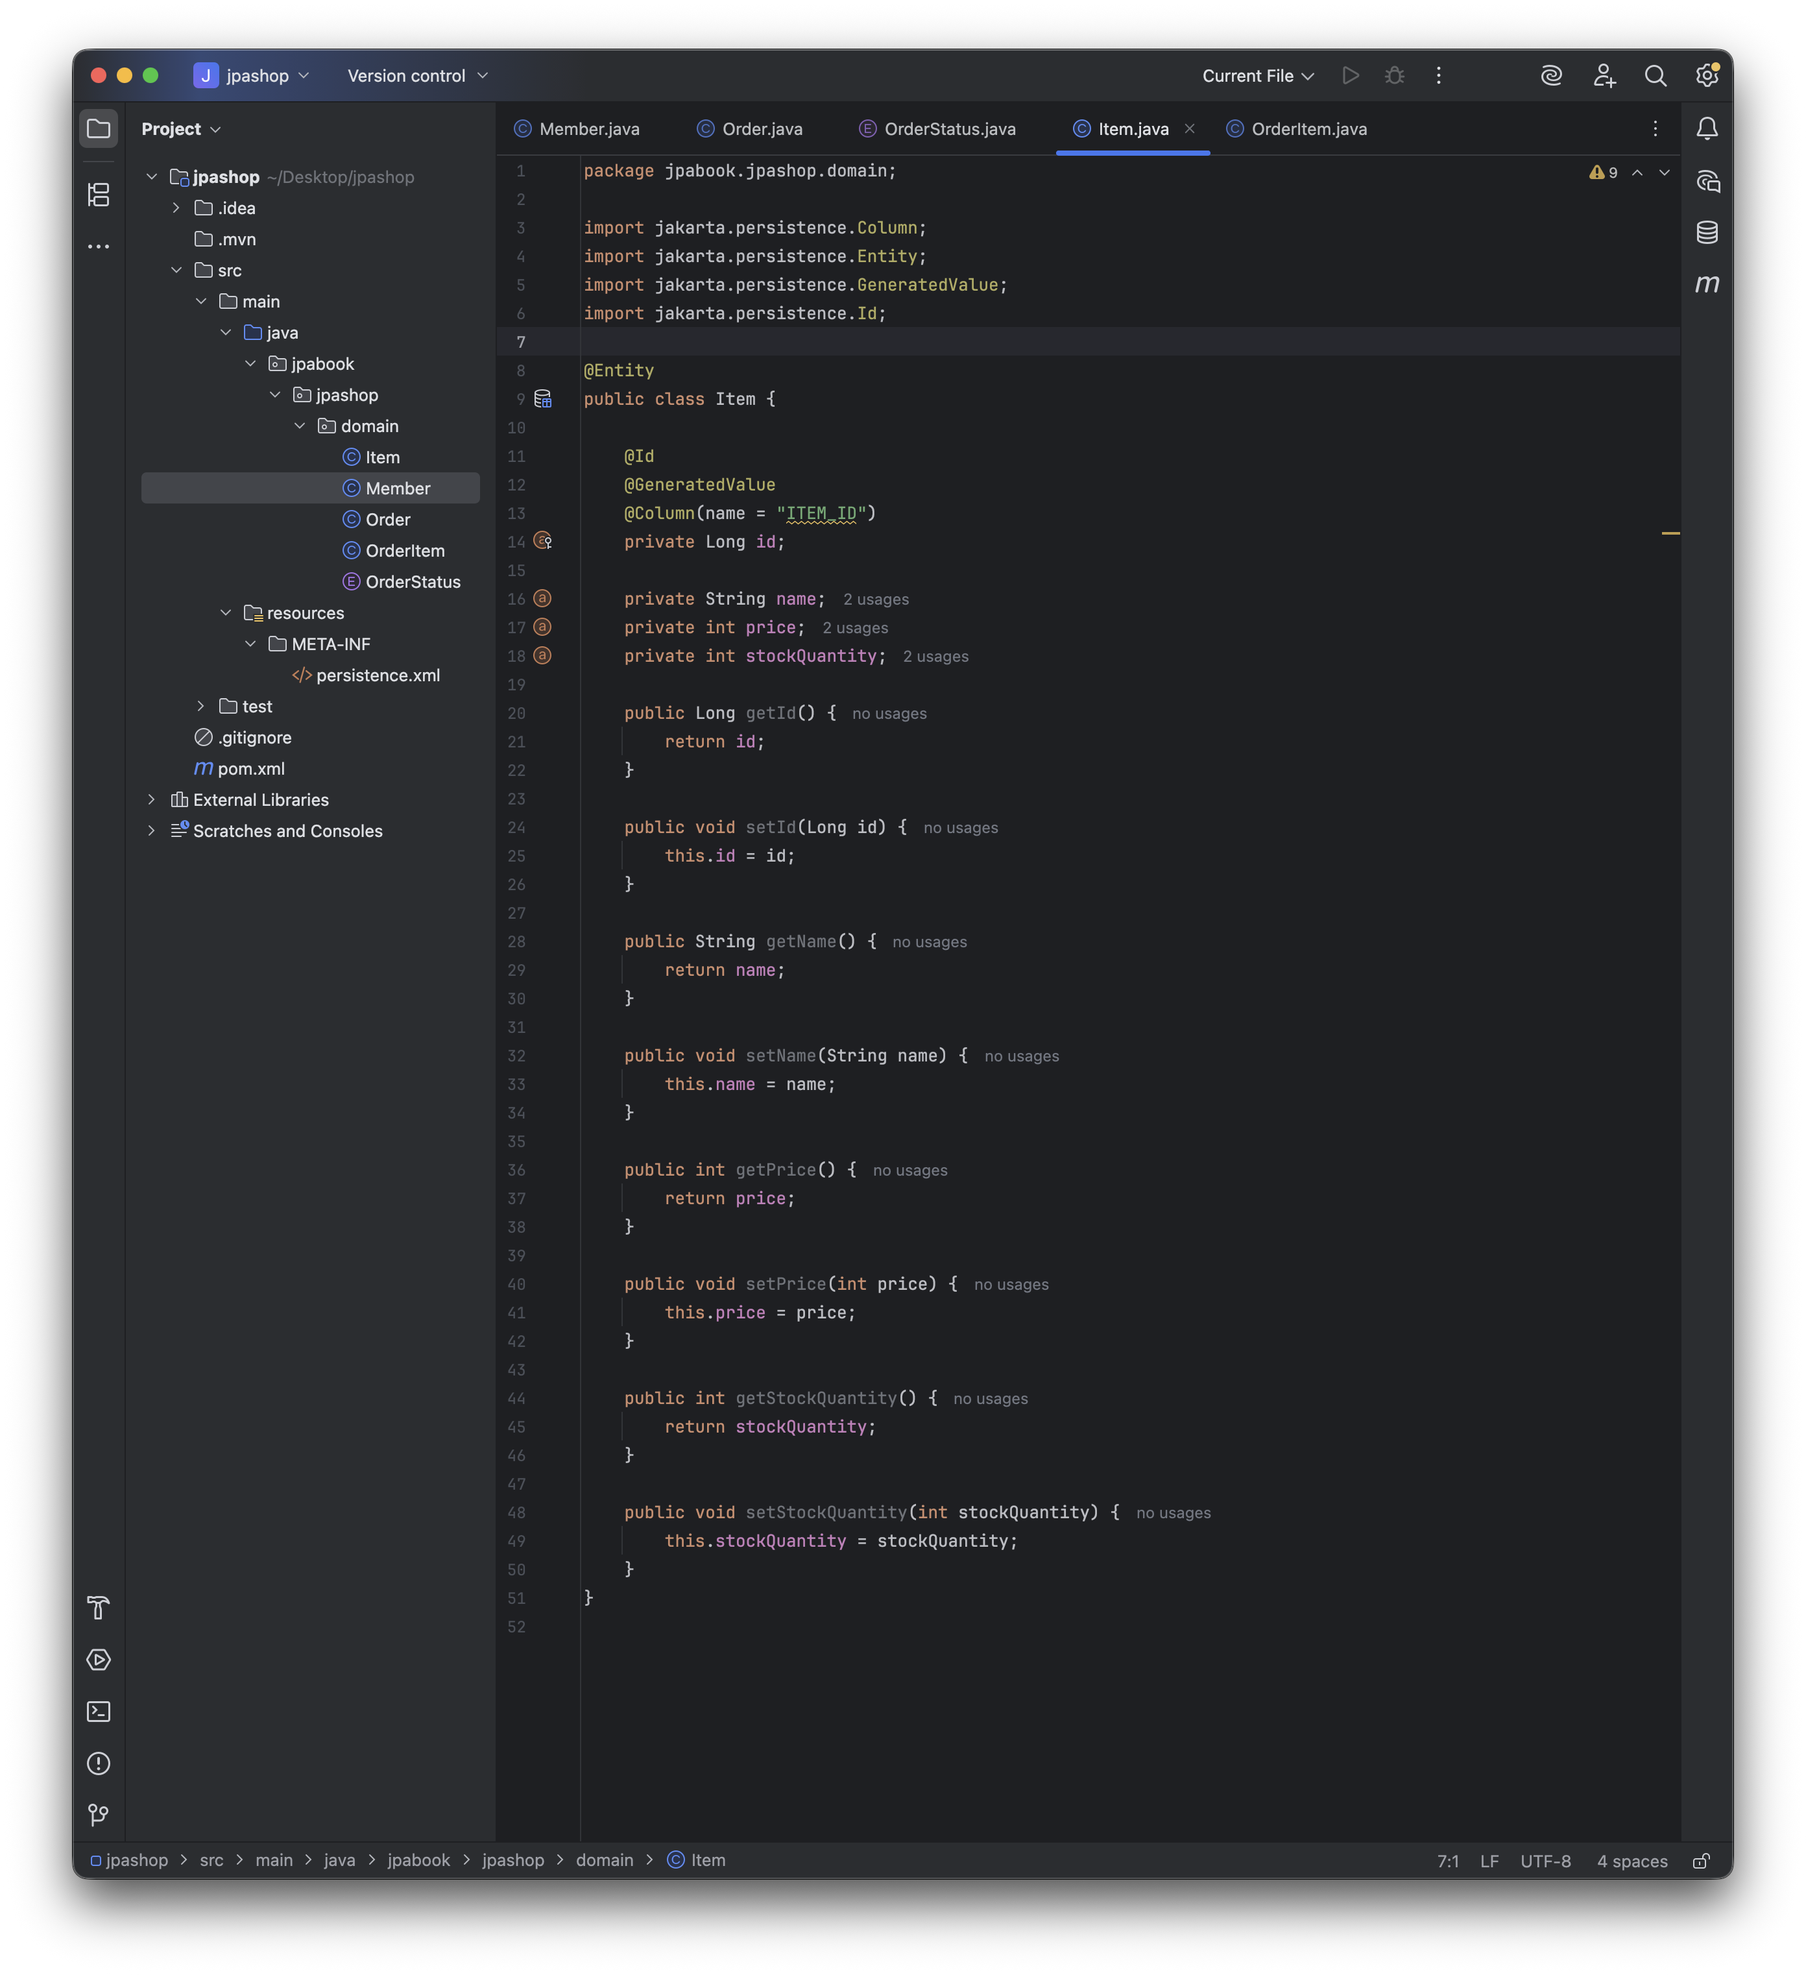Click the UTF-8 encoding in the status bar
Viewport: 1806px width, 1975px height.
click(x=1545, y=1860)
